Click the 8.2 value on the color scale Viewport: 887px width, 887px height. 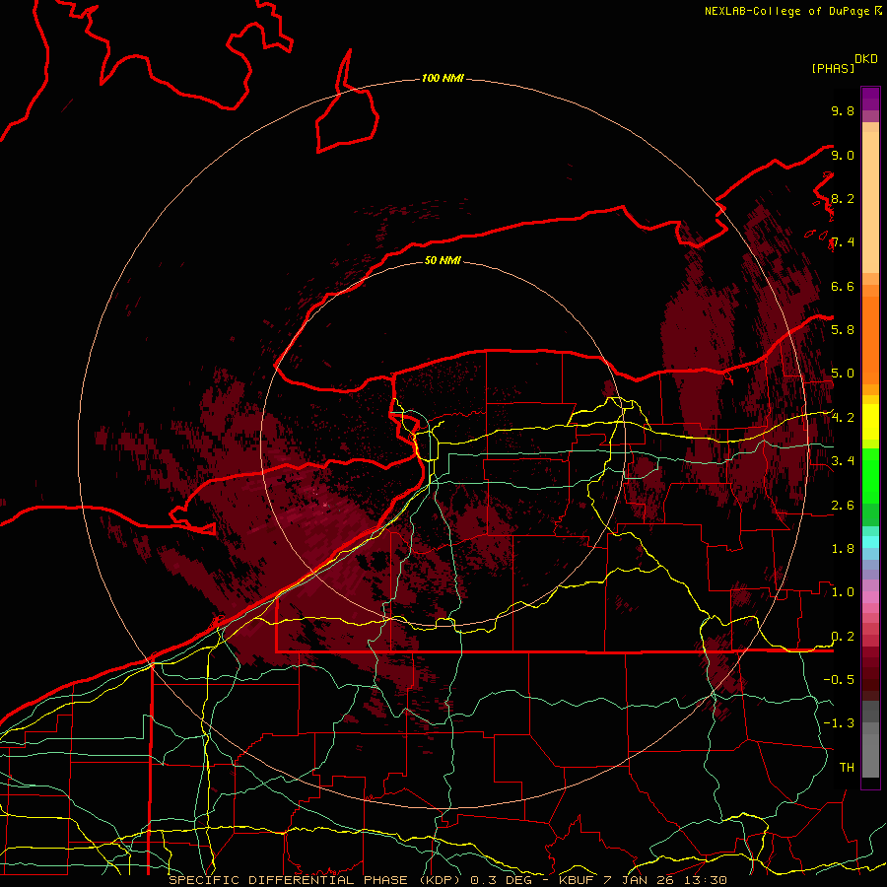[843, 198]
